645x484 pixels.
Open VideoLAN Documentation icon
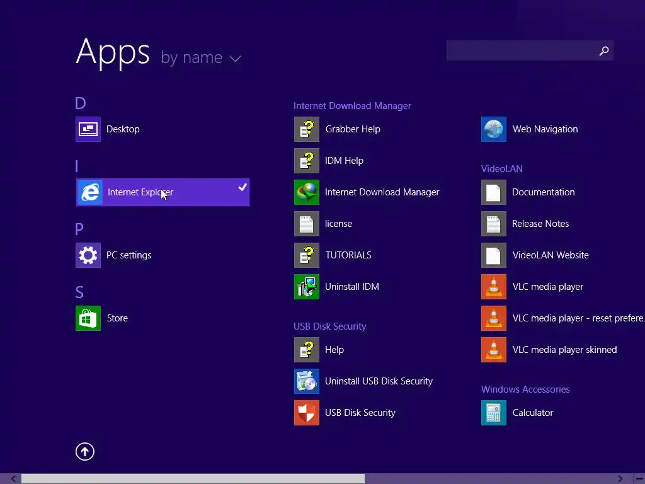coord(494,192)
